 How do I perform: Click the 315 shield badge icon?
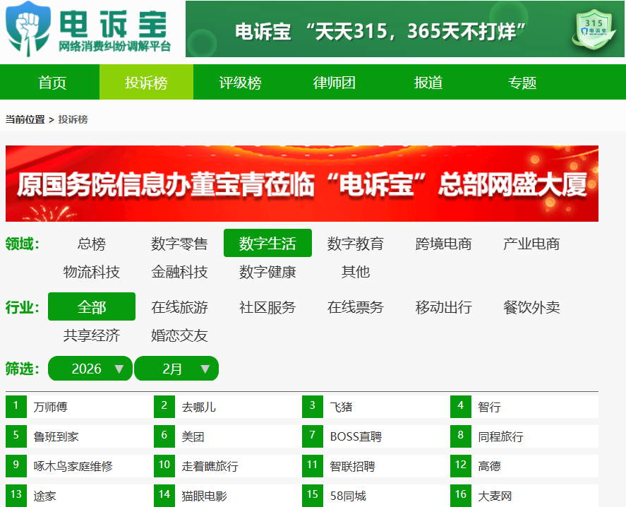point(594,30)
